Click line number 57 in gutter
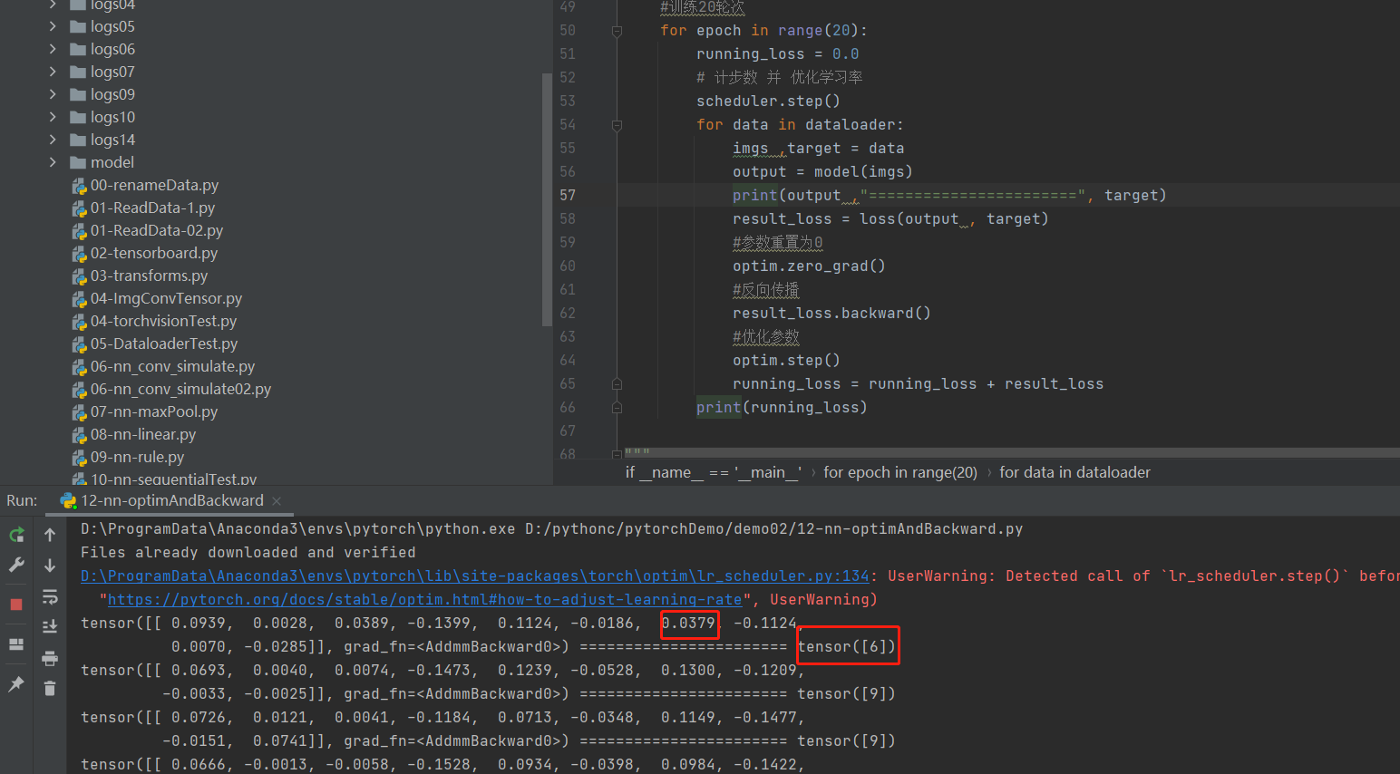The height and width of the screenshot is (774, 1400). [568, 195]
